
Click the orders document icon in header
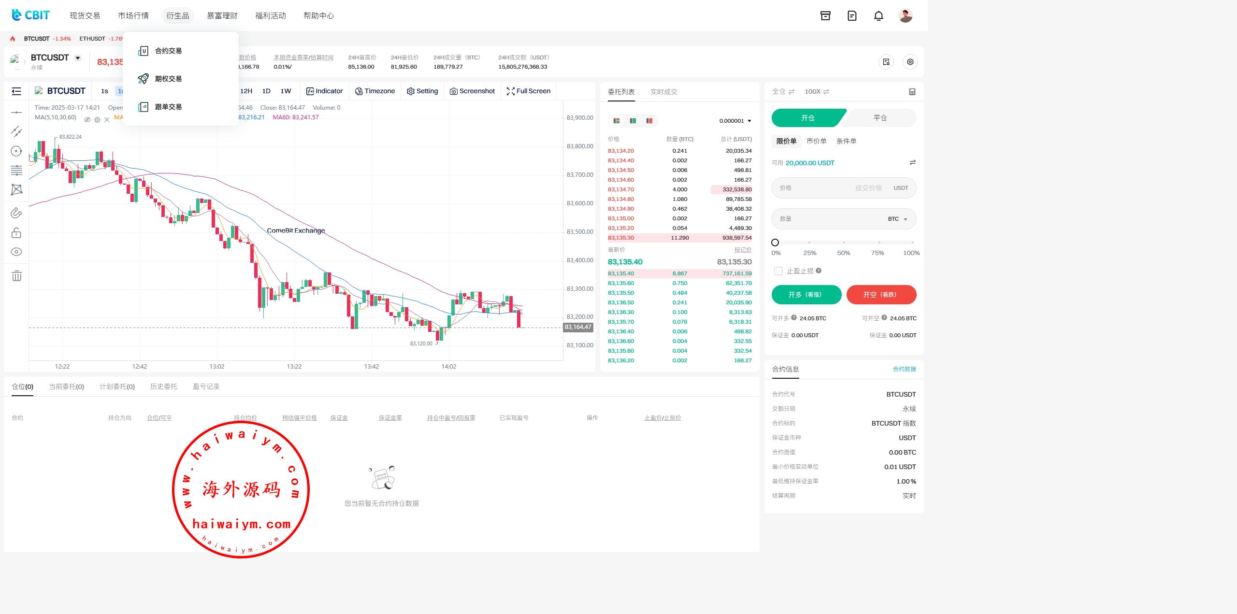[x=852, y=16]
